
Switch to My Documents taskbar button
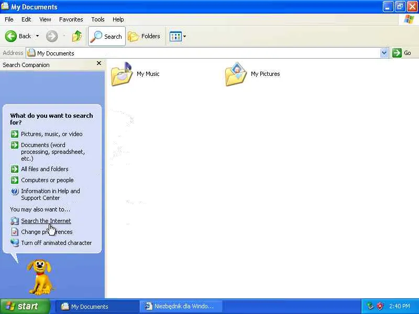point(97,307)
